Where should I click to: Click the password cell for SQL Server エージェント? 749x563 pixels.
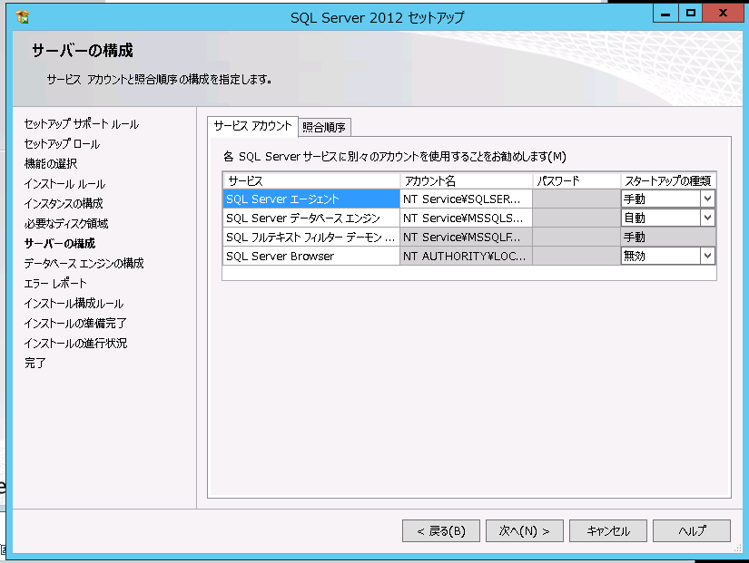point(577,199)
